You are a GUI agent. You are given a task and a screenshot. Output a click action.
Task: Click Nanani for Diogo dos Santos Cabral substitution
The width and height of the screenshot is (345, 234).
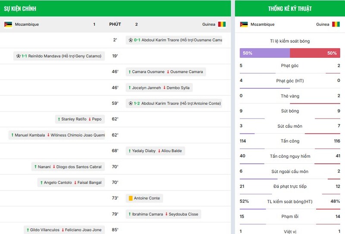pos(68,167)
